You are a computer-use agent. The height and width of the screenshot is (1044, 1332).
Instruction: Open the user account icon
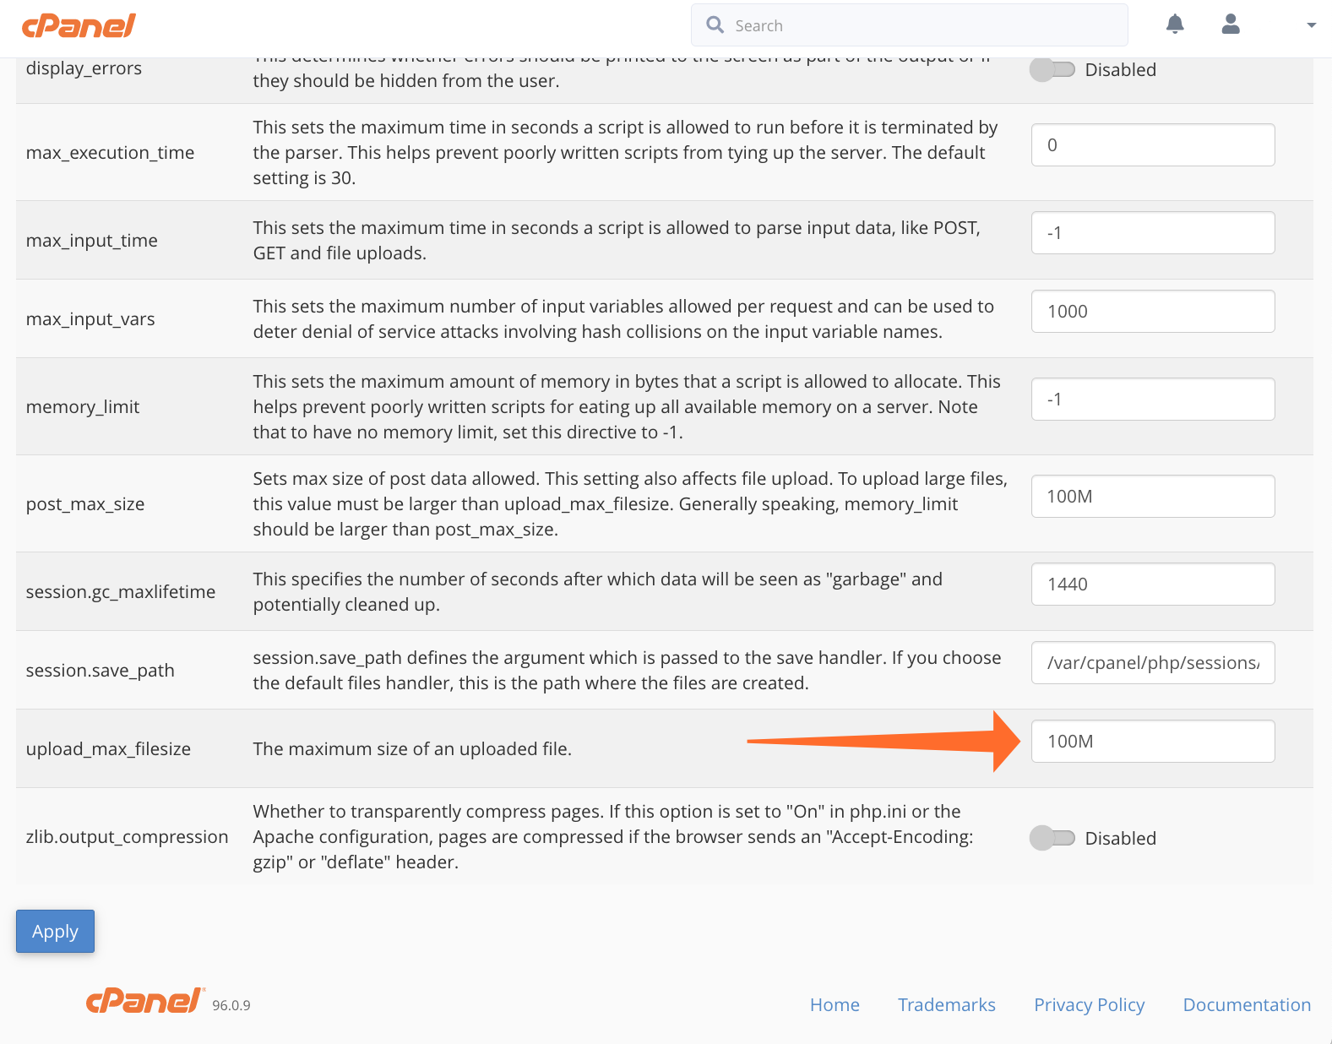click(1231, 24)
